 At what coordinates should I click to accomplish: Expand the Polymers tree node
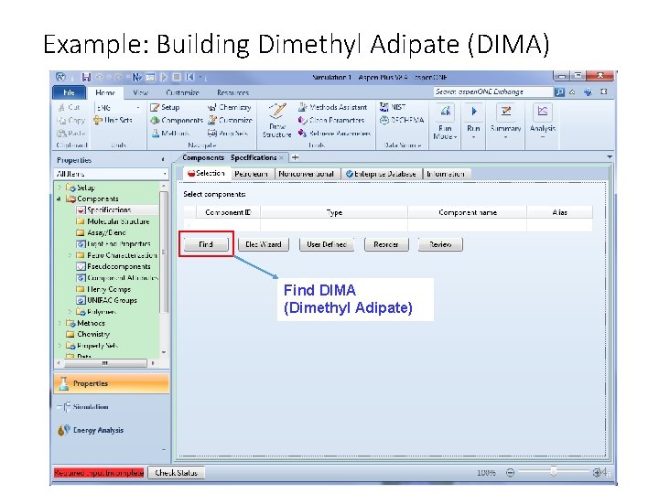click(70, 311)
